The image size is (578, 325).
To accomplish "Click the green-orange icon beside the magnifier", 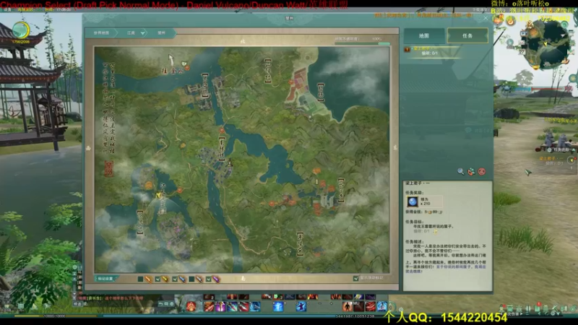I will [471, 171].
